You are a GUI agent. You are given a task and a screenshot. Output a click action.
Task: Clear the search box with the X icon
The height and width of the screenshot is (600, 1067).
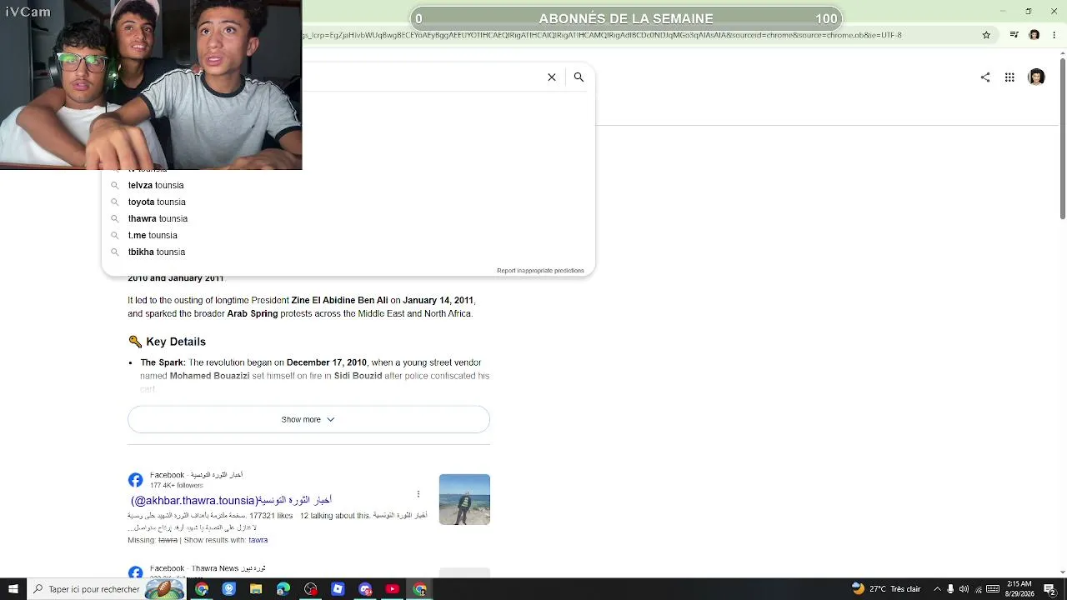tap(552, 77)
